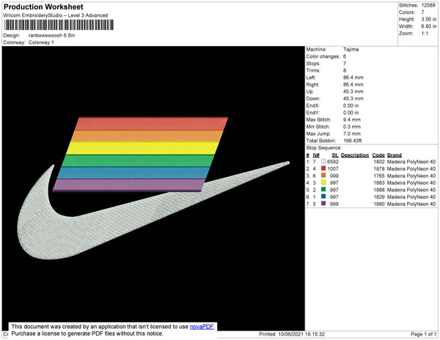Click the printed date '10/06/2021 19.15.32'
Screen dimensions: 440x340
301,334
